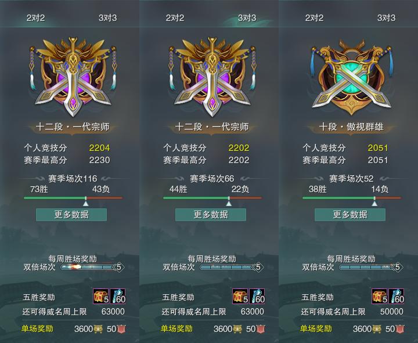418x343 pixels.
Task: Click the win-loss bar marker for 38胜 14负
Action: (374, 201)
